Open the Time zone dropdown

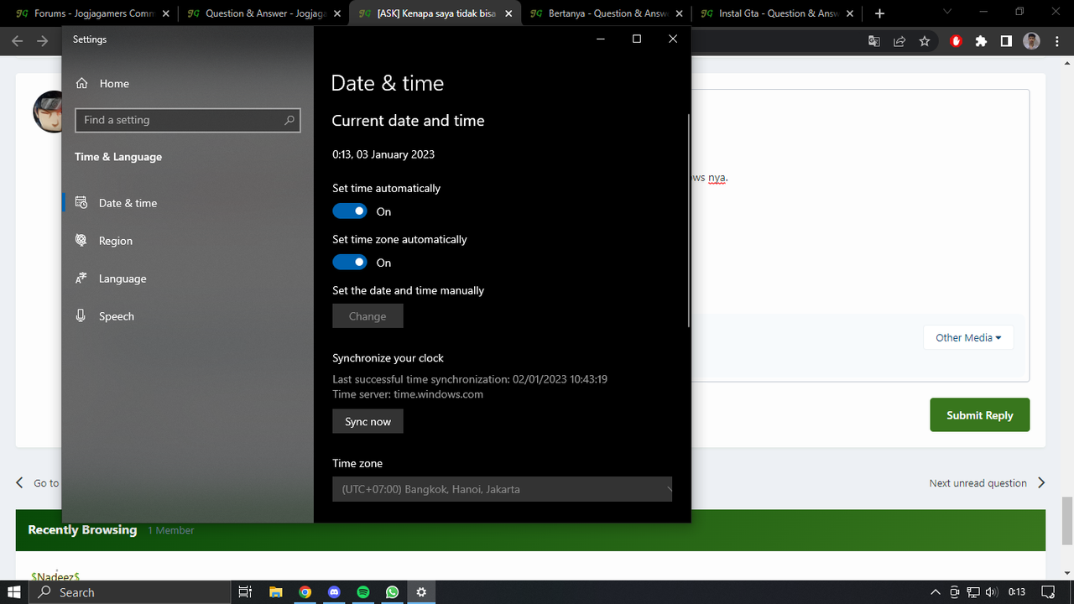coord(502,489)
